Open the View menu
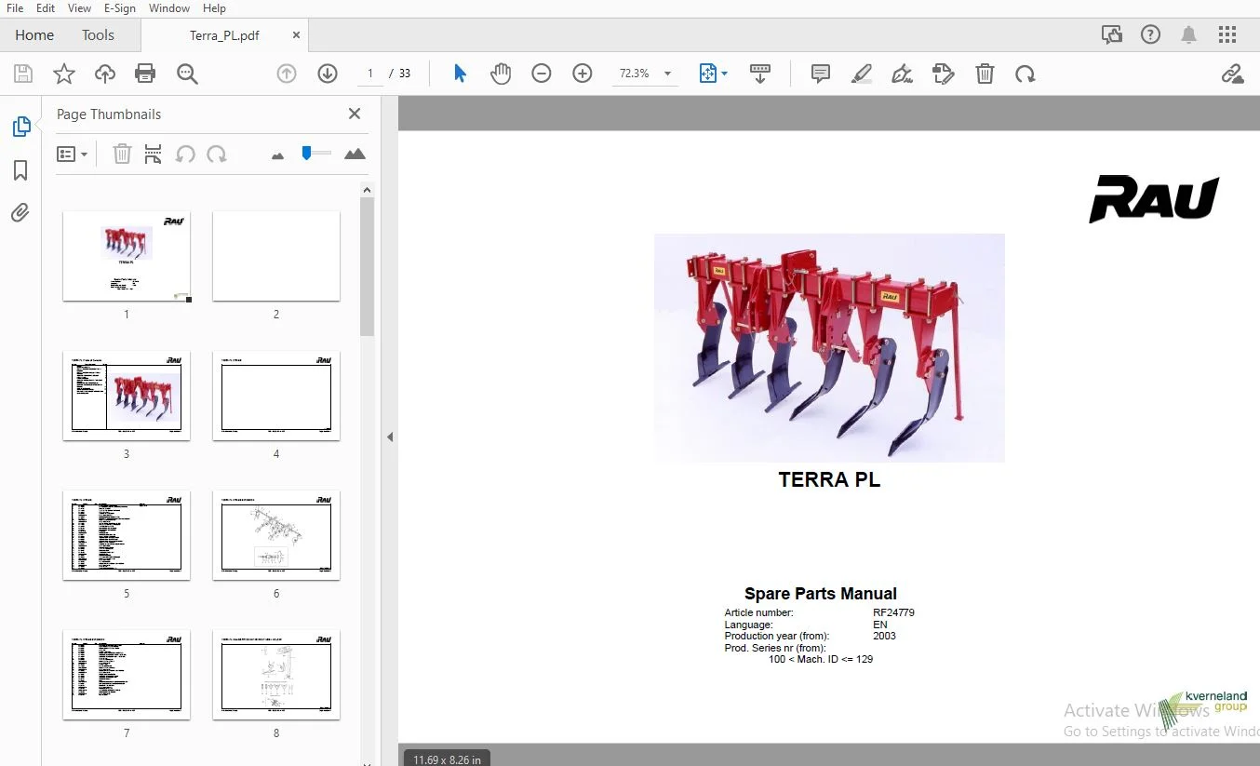 coord(79,8)
